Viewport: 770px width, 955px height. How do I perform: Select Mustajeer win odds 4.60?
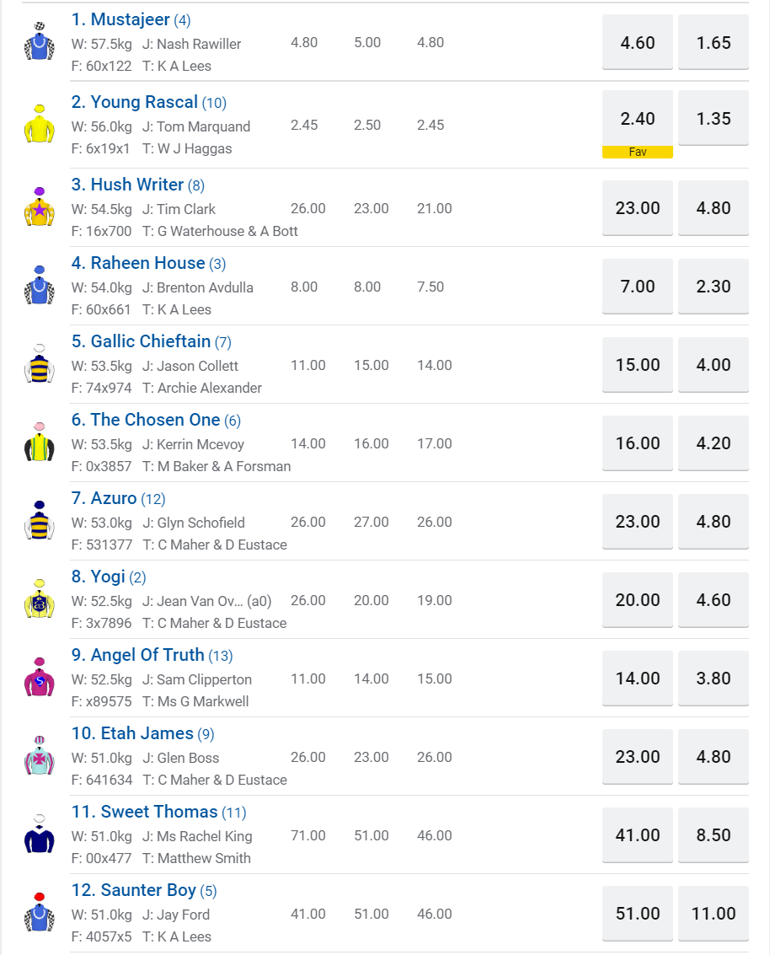(638, 42)
